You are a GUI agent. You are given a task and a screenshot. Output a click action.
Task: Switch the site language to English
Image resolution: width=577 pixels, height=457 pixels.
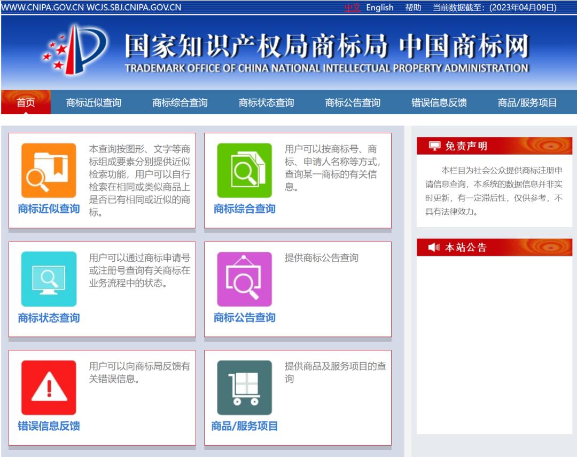point(380,7)
